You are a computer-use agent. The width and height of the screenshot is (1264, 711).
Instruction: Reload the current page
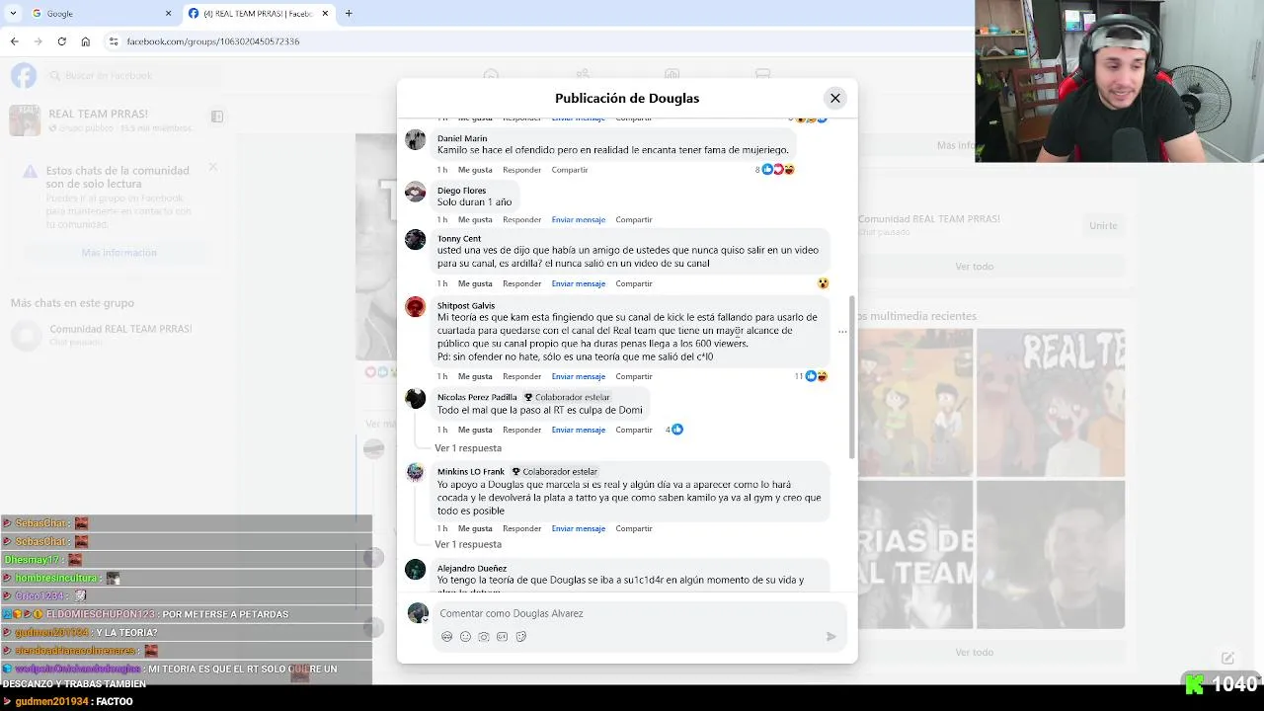click(x=61, y=41)
